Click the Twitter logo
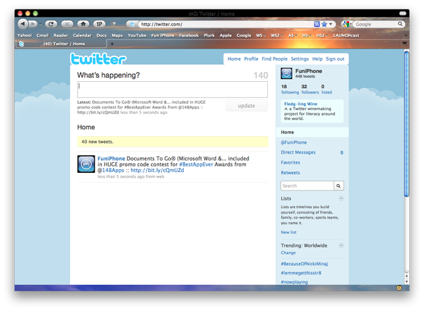 pyautogui.click(x=98, y=59)
